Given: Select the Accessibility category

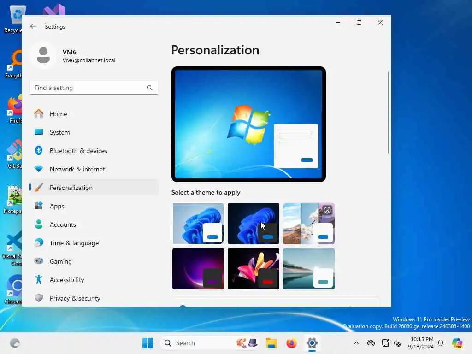Looking at the screenshot, I should click(x=94, y=280).
